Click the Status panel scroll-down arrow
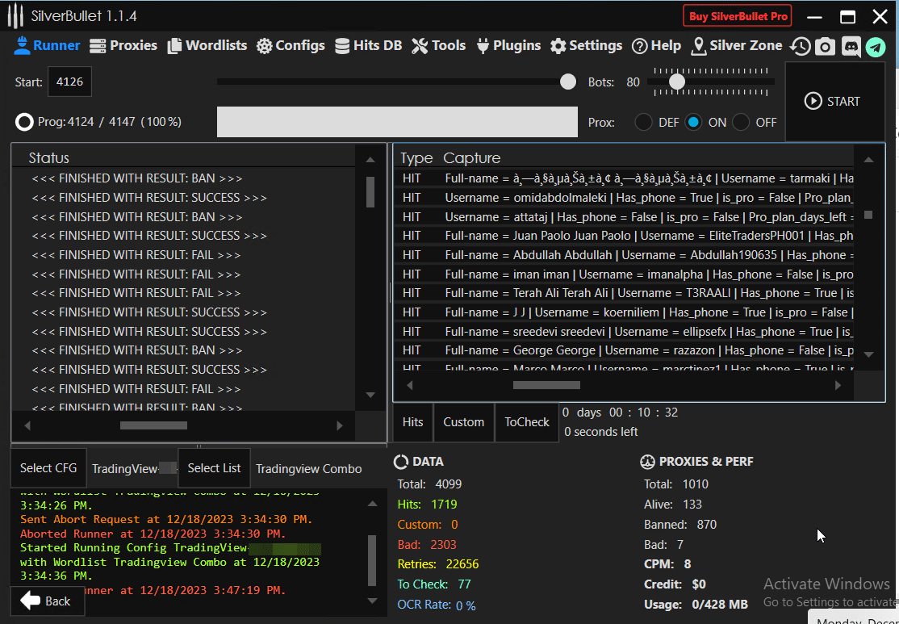Viewport: 899px width, 624px height. tap(370, 395)
